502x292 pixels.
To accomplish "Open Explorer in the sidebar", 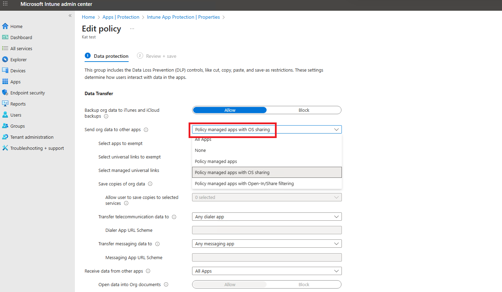I will point(18,60).
